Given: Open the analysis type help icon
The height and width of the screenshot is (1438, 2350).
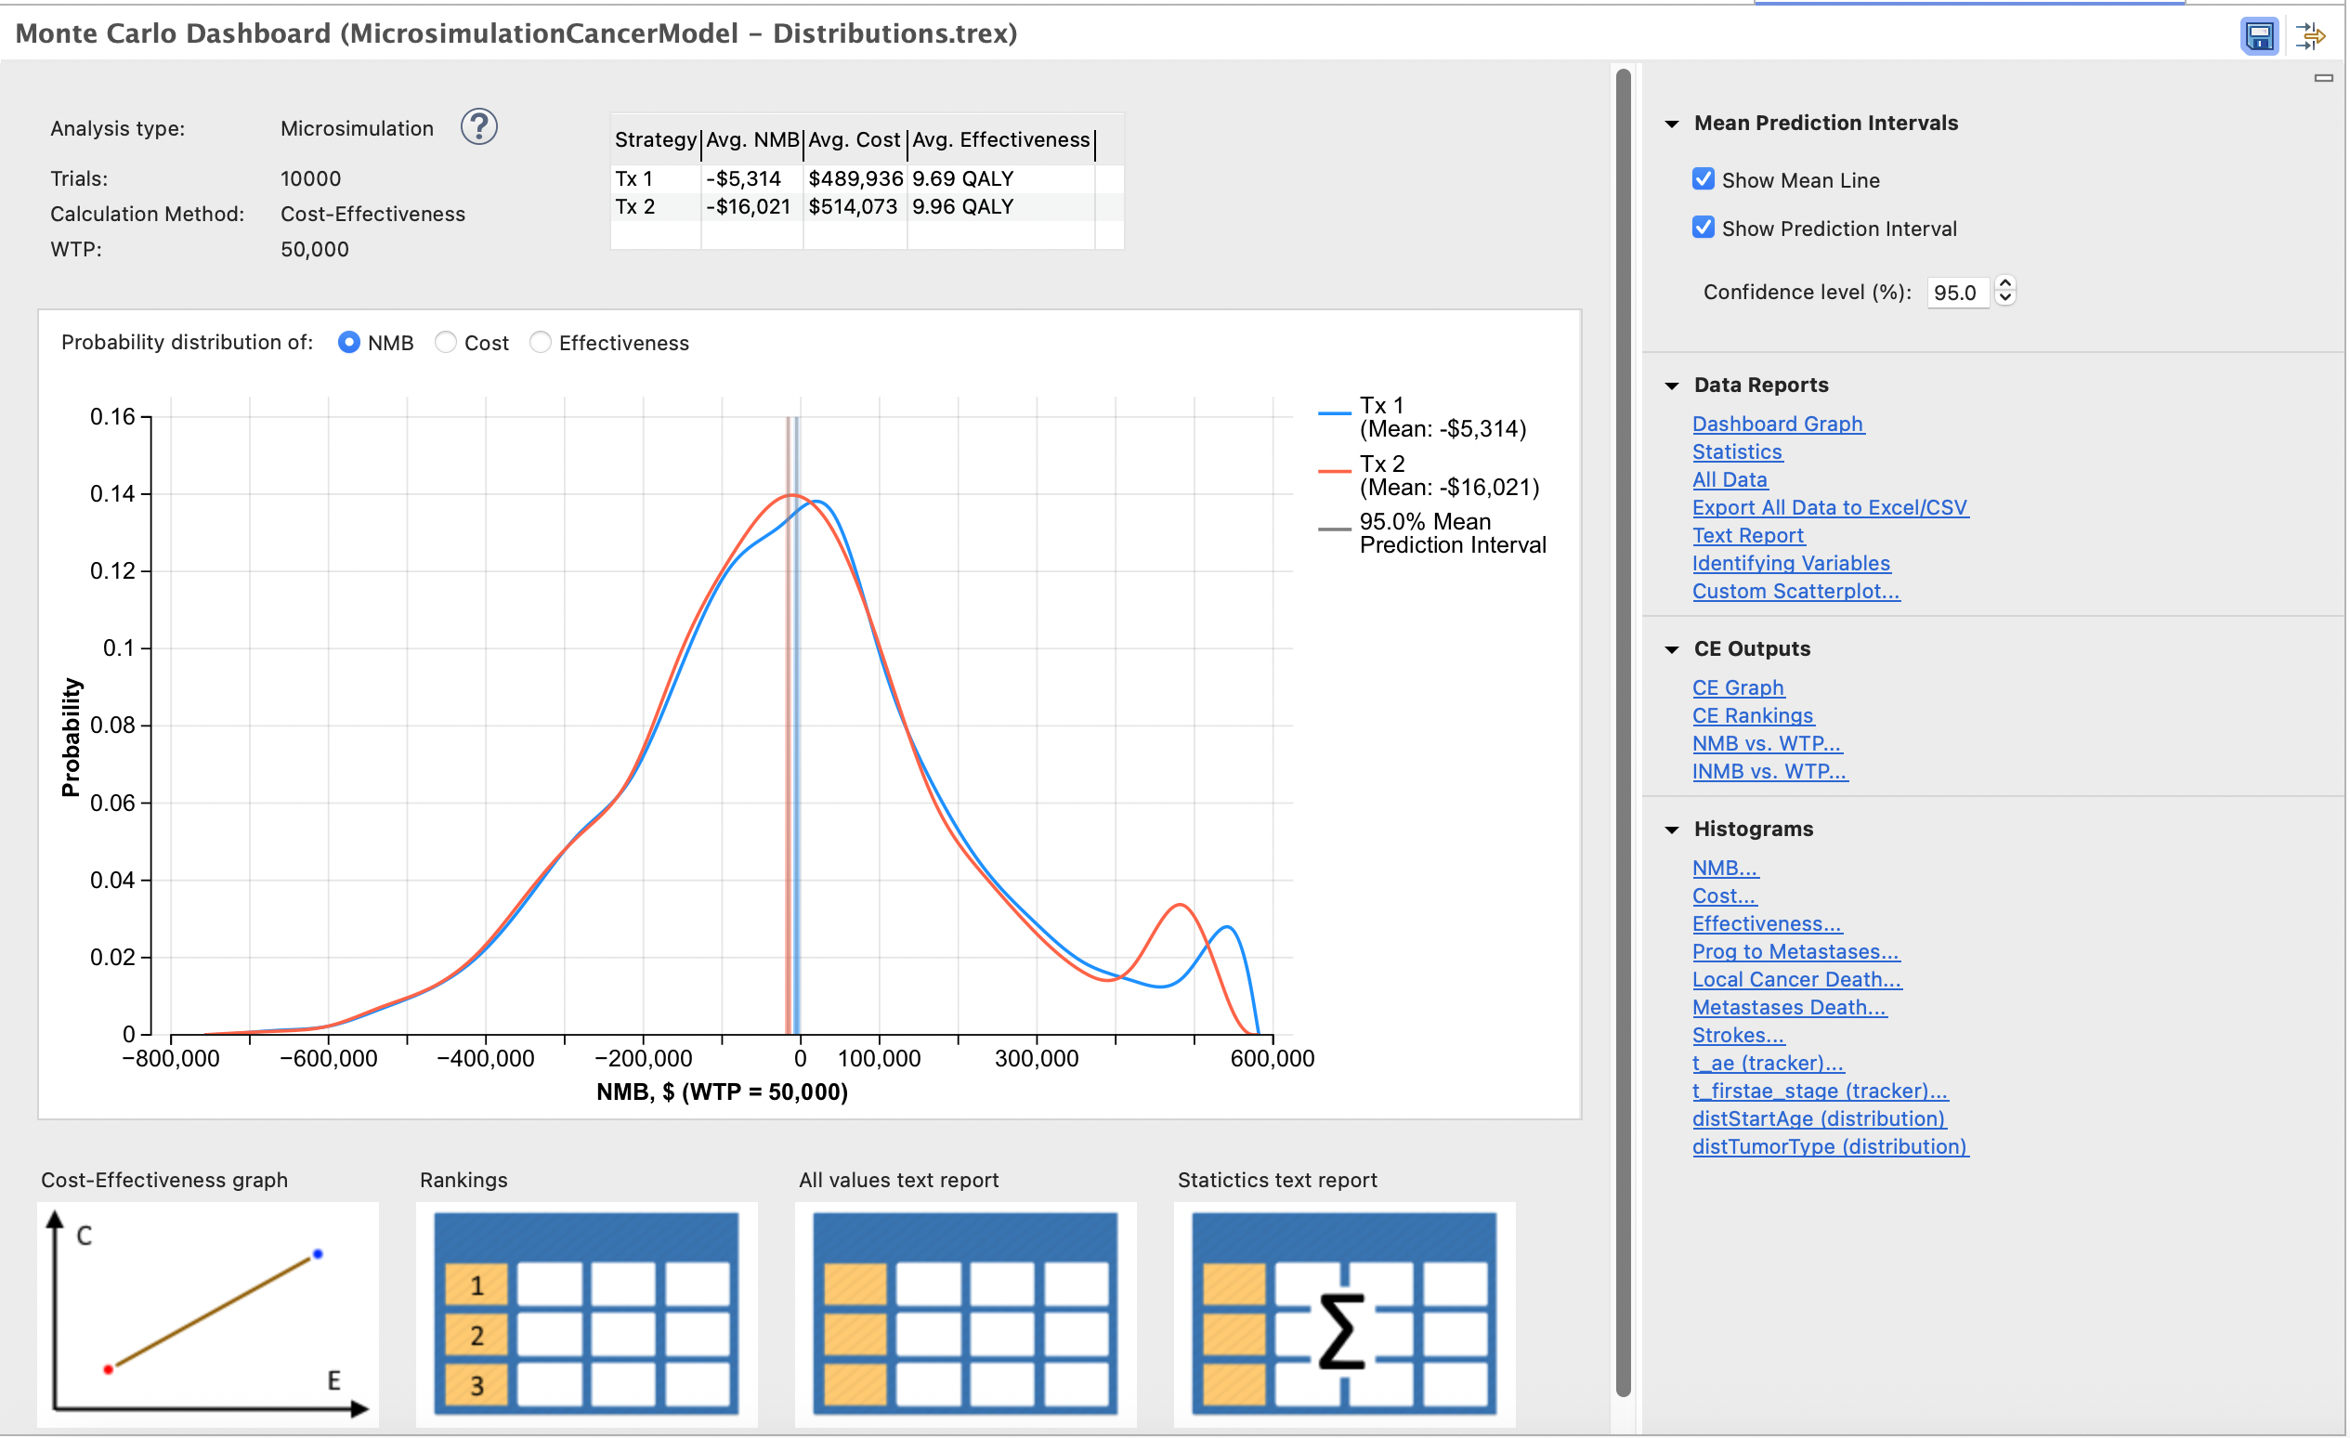Looking at the screenshot, I should tap(478, 127).
